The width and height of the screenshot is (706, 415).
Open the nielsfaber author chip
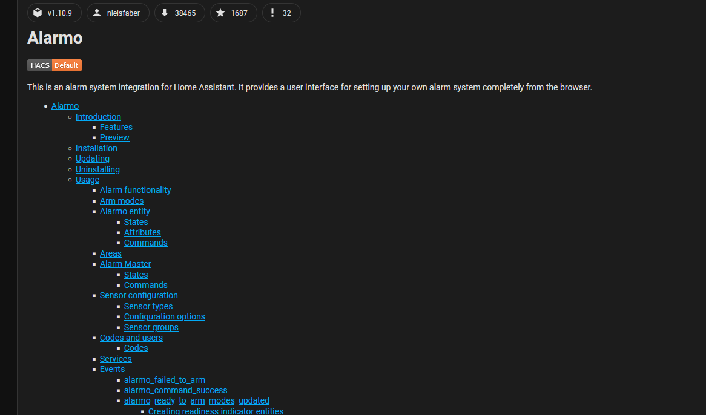(x=118, y=13)
